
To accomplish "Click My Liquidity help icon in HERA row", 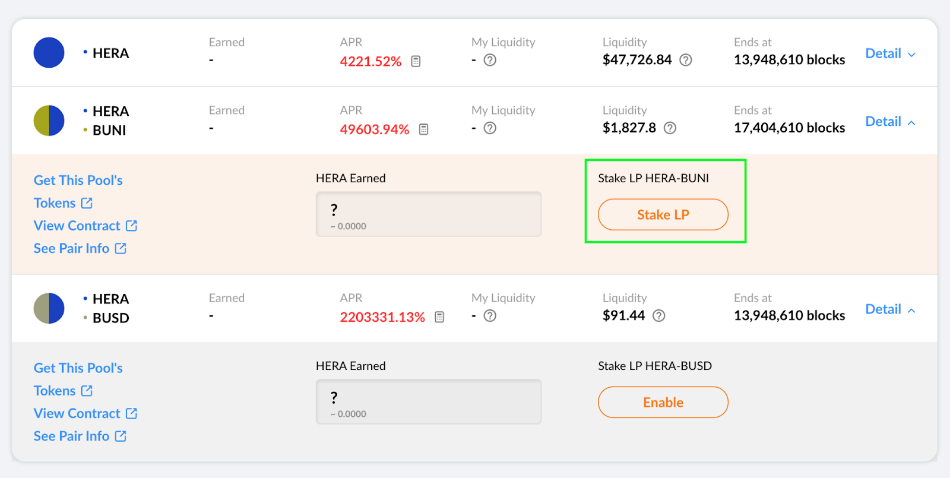I will click(x=490, y=60).
